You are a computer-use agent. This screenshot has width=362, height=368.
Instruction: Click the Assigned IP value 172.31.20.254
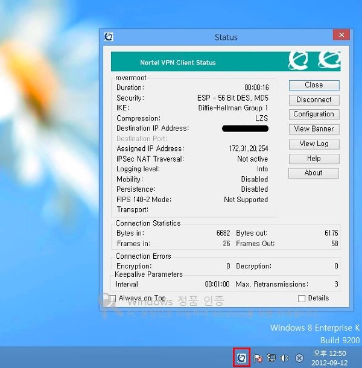(249, 148)
